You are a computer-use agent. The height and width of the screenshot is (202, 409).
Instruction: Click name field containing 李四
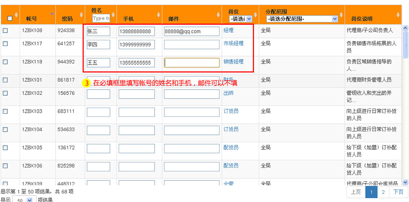(98, 44)
